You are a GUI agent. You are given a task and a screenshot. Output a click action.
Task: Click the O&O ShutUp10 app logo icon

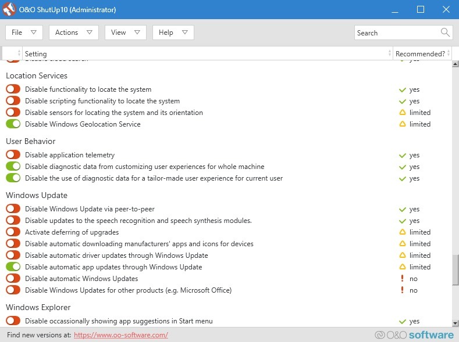point(9,9)
